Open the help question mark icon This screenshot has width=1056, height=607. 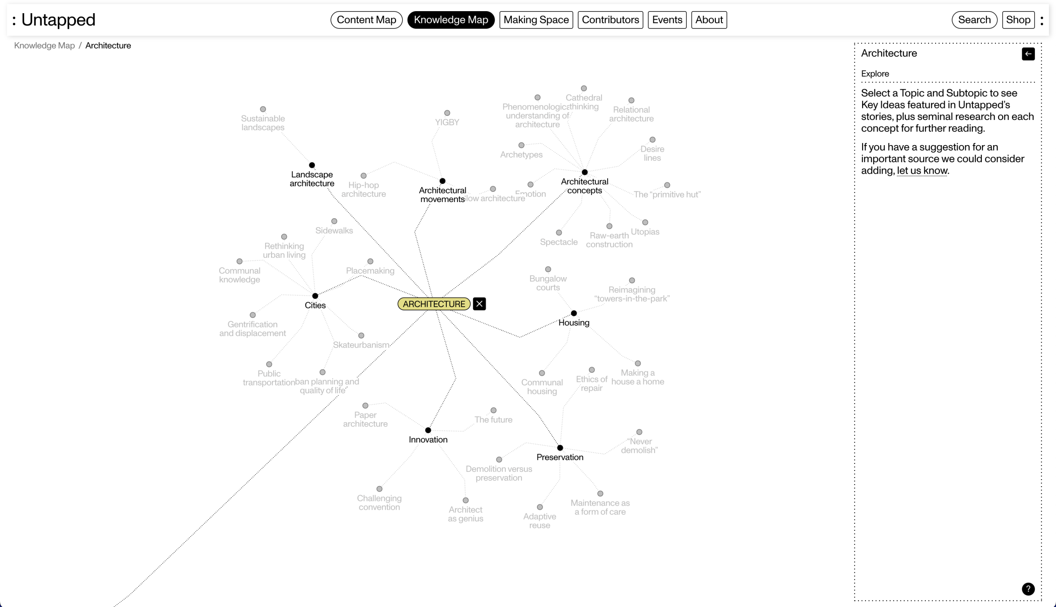[1028, 589]
